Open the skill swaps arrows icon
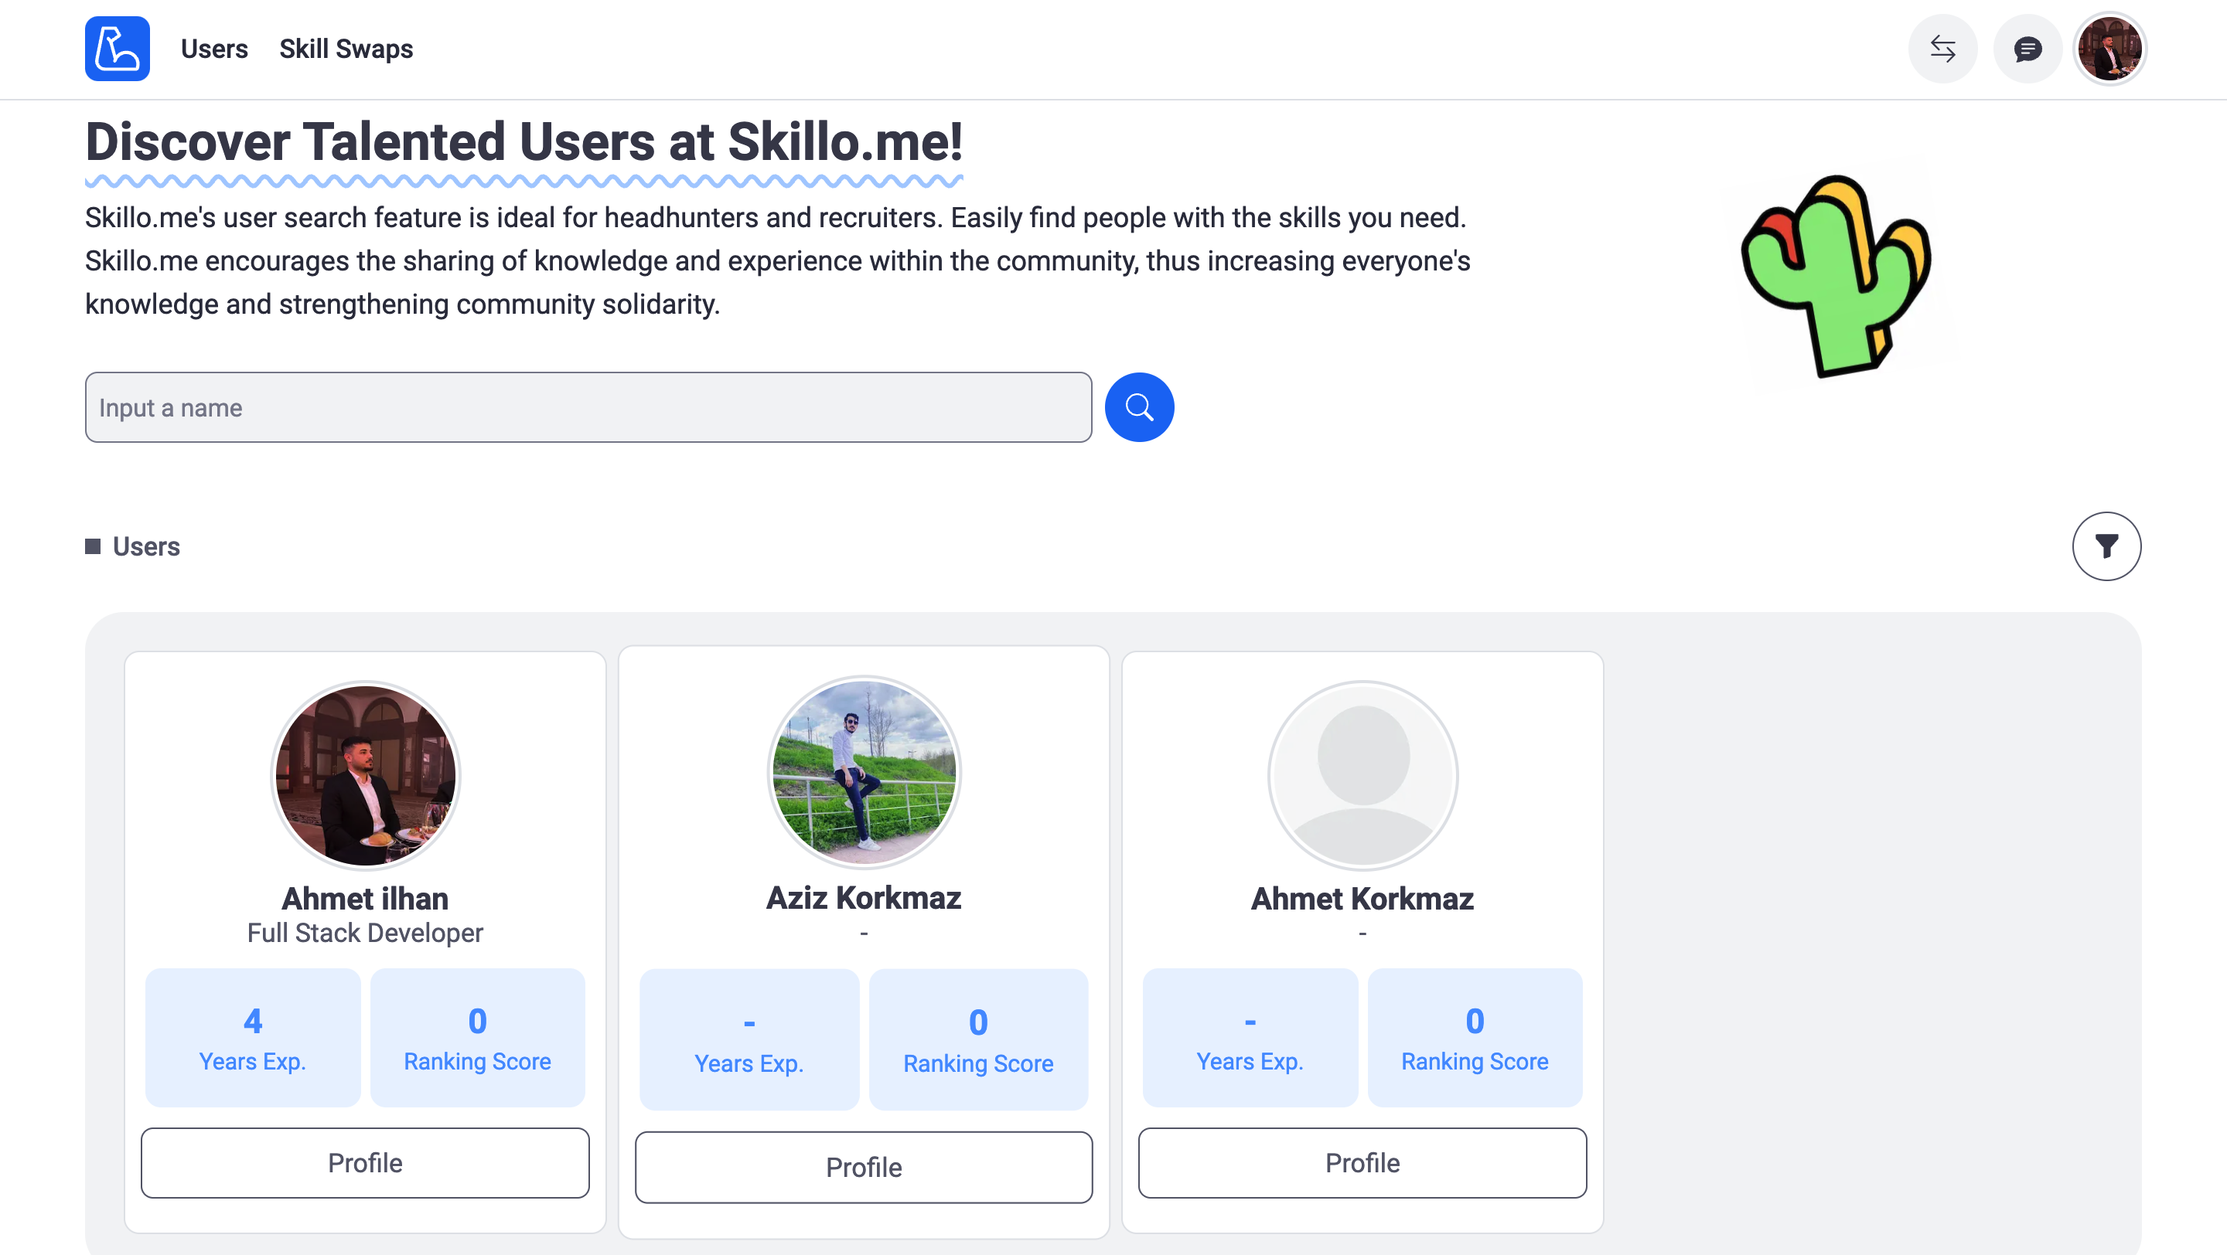Screen dimensions: 2227x1255 pos(1942,49)
